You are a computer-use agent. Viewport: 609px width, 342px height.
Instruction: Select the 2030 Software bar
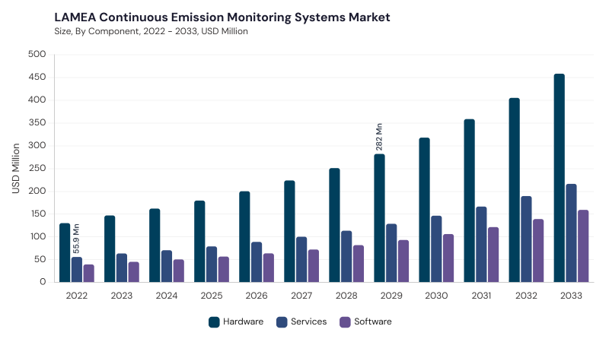point(448,258)
